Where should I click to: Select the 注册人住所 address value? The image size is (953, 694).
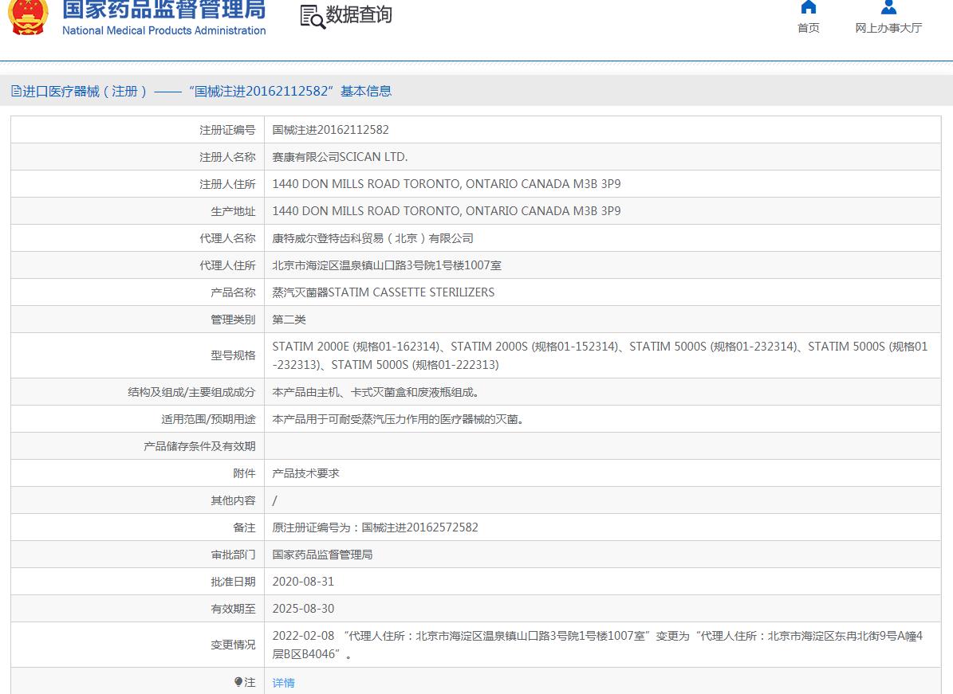pyautogui.click(x=446, y=184)
